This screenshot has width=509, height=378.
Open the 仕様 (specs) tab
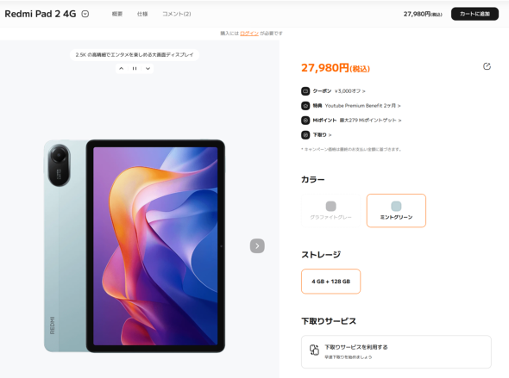point(142,14)
